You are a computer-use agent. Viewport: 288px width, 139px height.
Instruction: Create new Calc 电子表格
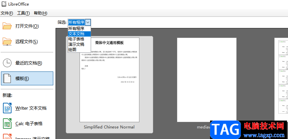tap(29, 124)
